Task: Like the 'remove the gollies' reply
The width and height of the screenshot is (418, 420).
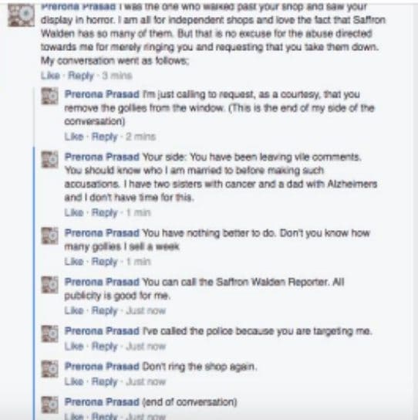Action: tap(74, 137)
